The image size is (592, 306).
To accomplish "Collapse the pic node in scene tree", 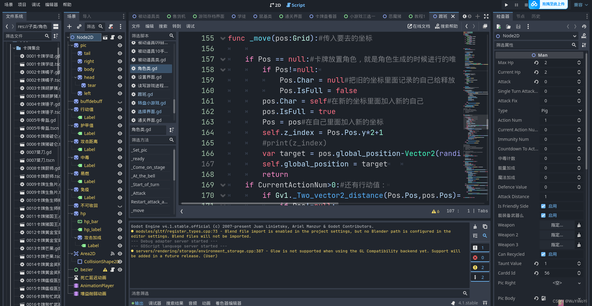I will point(72,45).
